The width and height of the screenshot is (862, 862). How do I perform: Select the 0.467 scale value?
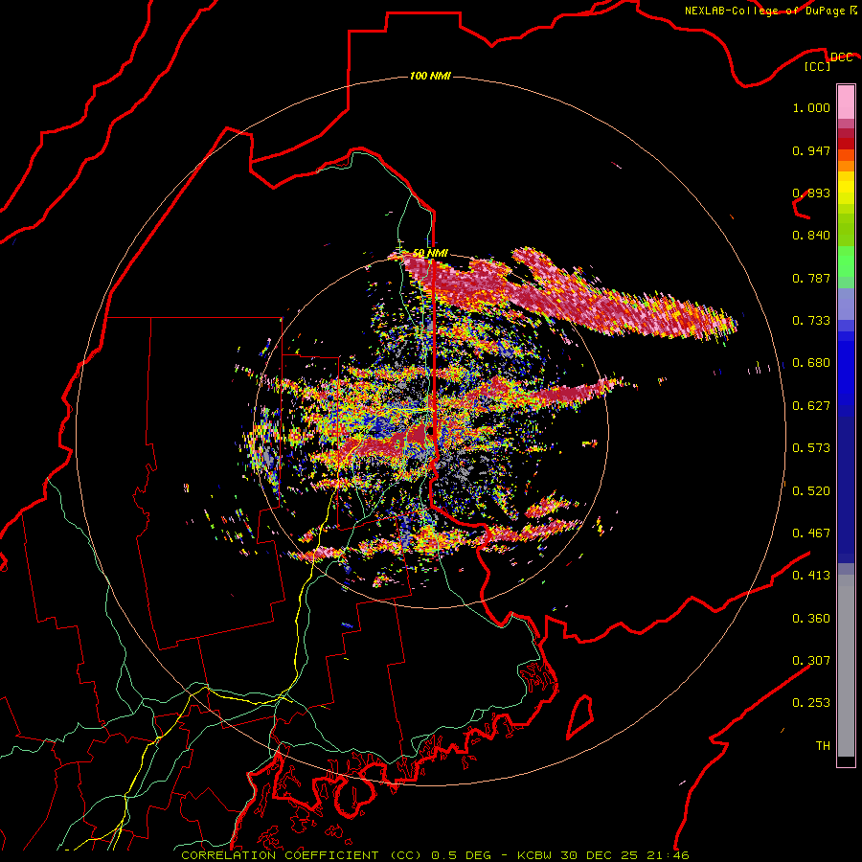coord(811,533)
